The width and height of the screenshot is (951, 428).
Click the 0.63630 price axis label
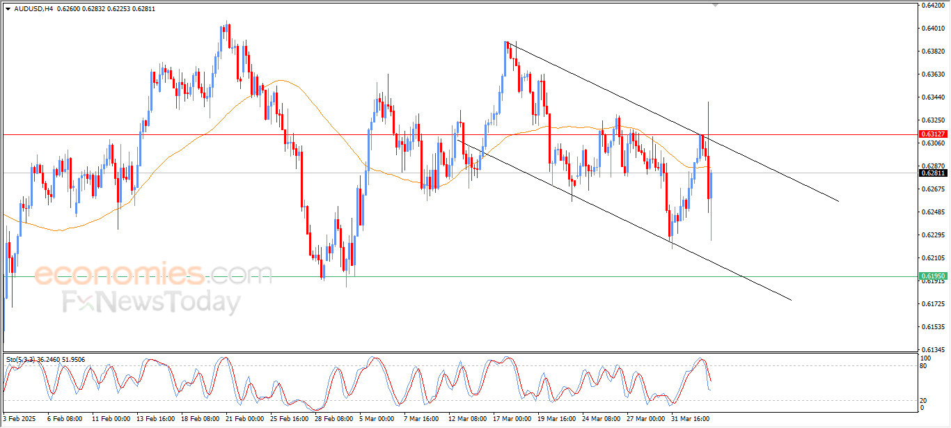933,74
